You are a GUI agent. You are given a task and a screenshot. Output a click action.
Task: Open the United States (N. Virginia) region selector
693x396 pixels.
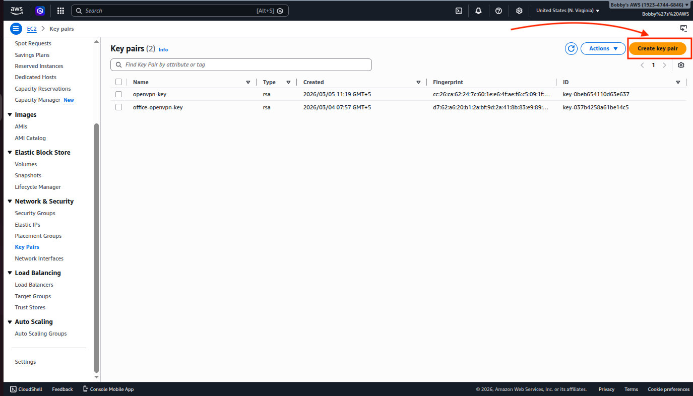click(x=568, y=11)
